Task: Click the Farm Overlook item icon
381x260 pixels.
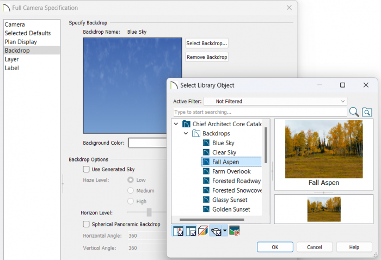Action: click(x=206, y=171)
